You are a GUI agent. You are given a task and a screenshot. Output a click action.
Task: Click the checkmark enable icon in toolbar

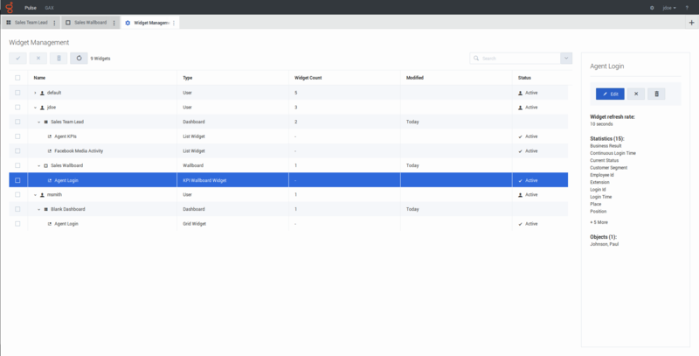coord(17,59)
